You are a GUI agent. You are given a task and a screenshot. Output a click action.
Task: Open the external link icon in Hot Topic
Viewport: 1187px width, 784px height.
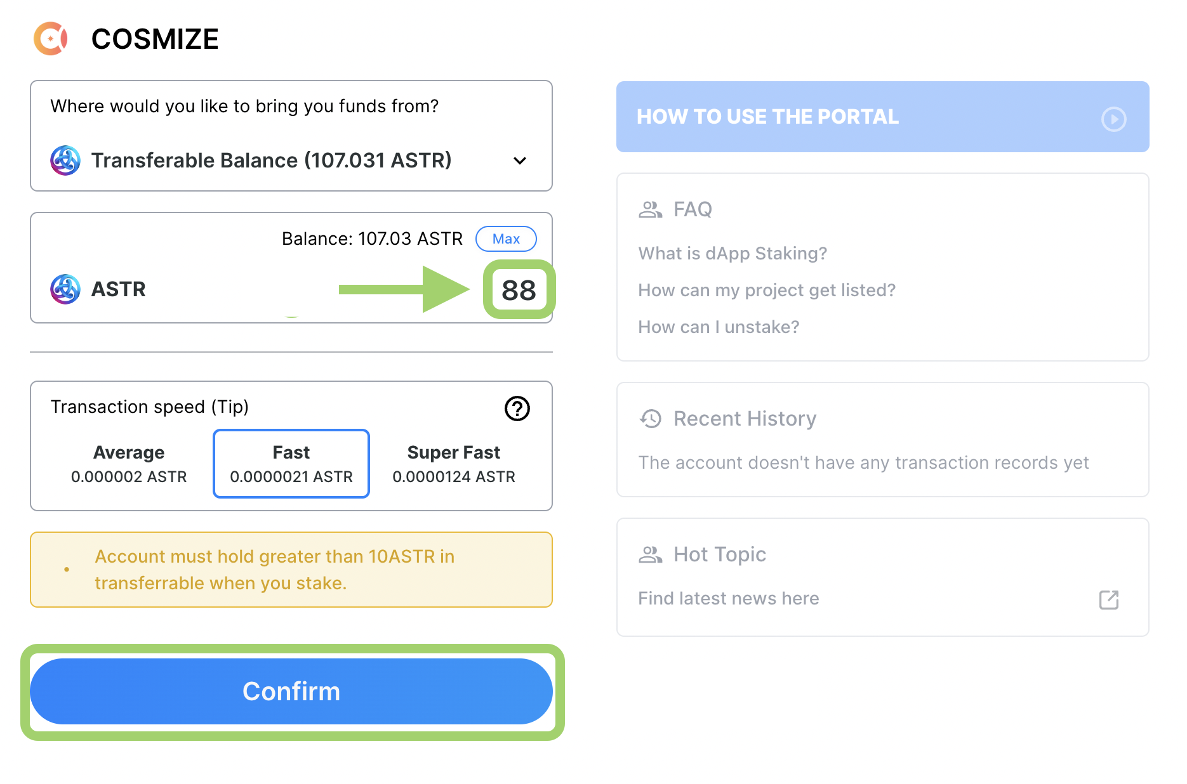click(x=1108, y=599)
